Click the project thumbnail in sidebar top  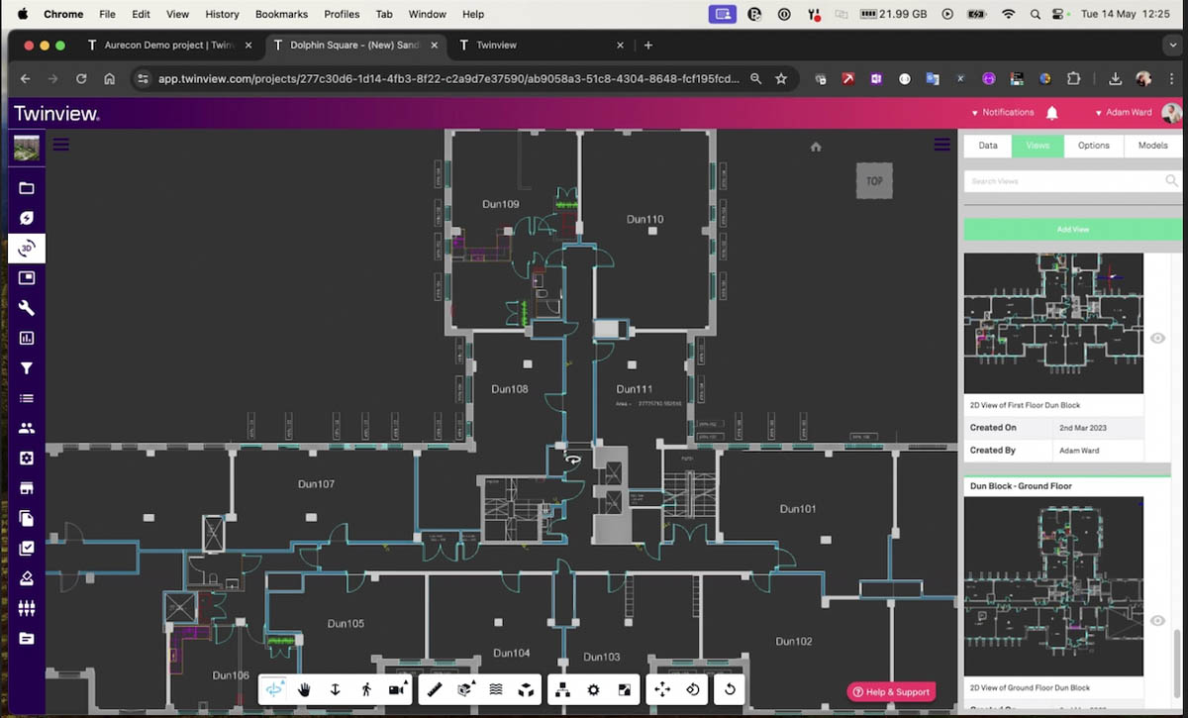tap(27, 149)
